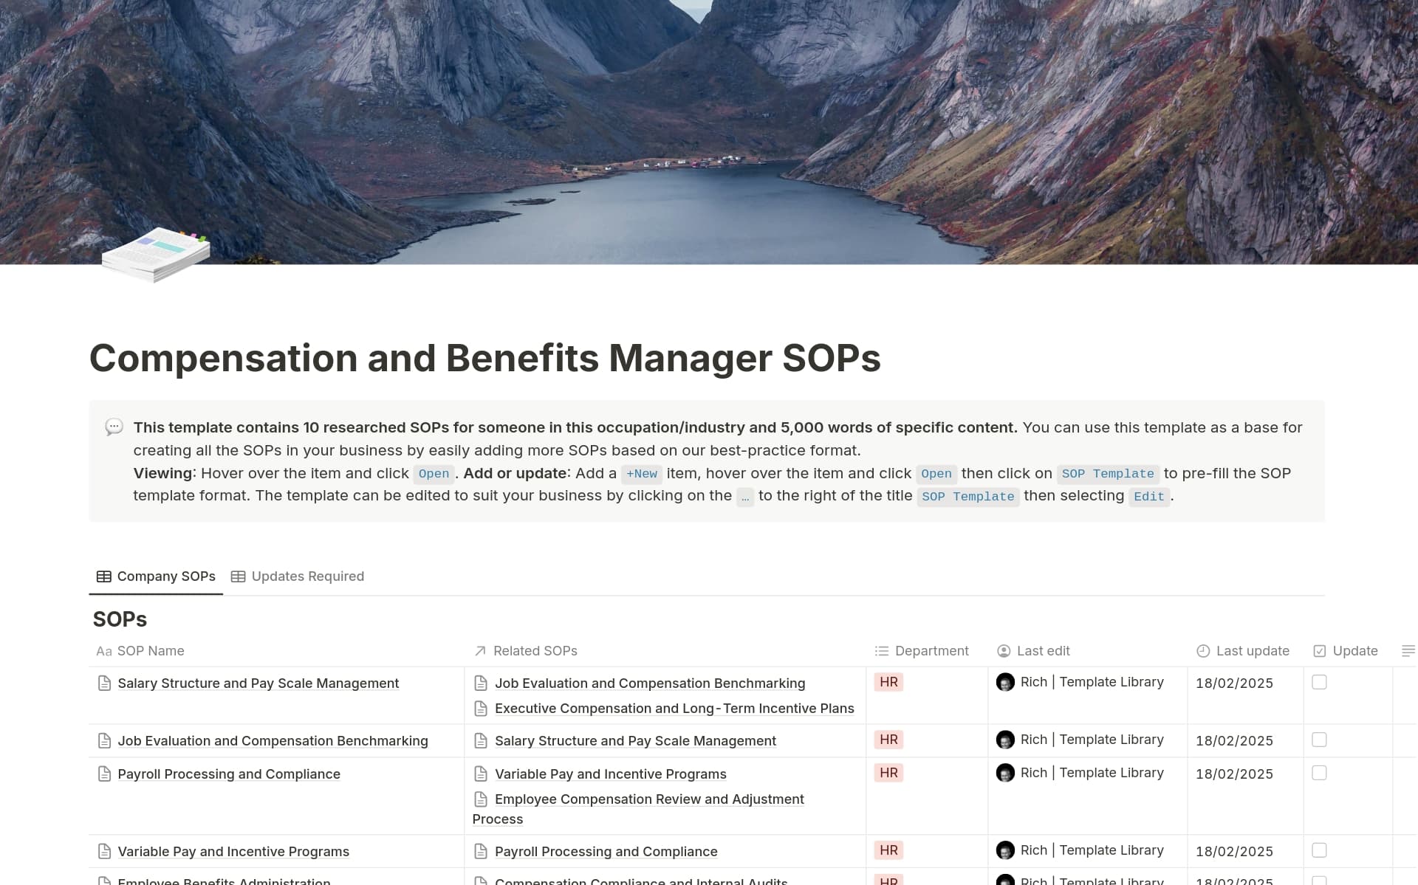Click the page icon beside Employee Benefits Administration
Image resolution: width=1418 pixels, height=885 pixels.
coord(103,881)
